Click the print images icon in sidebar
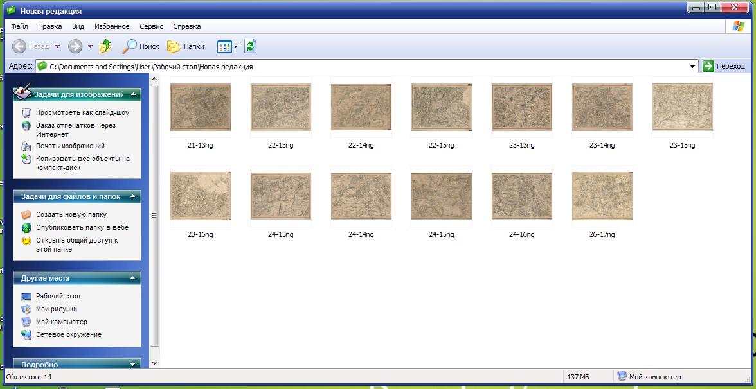 tap(26, 146)
